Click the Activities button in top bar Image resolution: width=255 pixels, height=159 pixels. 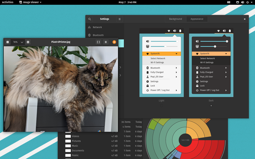click(7, 2)
